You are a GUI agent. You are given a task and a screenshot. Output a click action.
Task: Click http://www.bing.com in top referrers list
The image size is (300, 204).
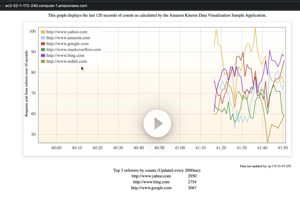click(x=151, y=182)
